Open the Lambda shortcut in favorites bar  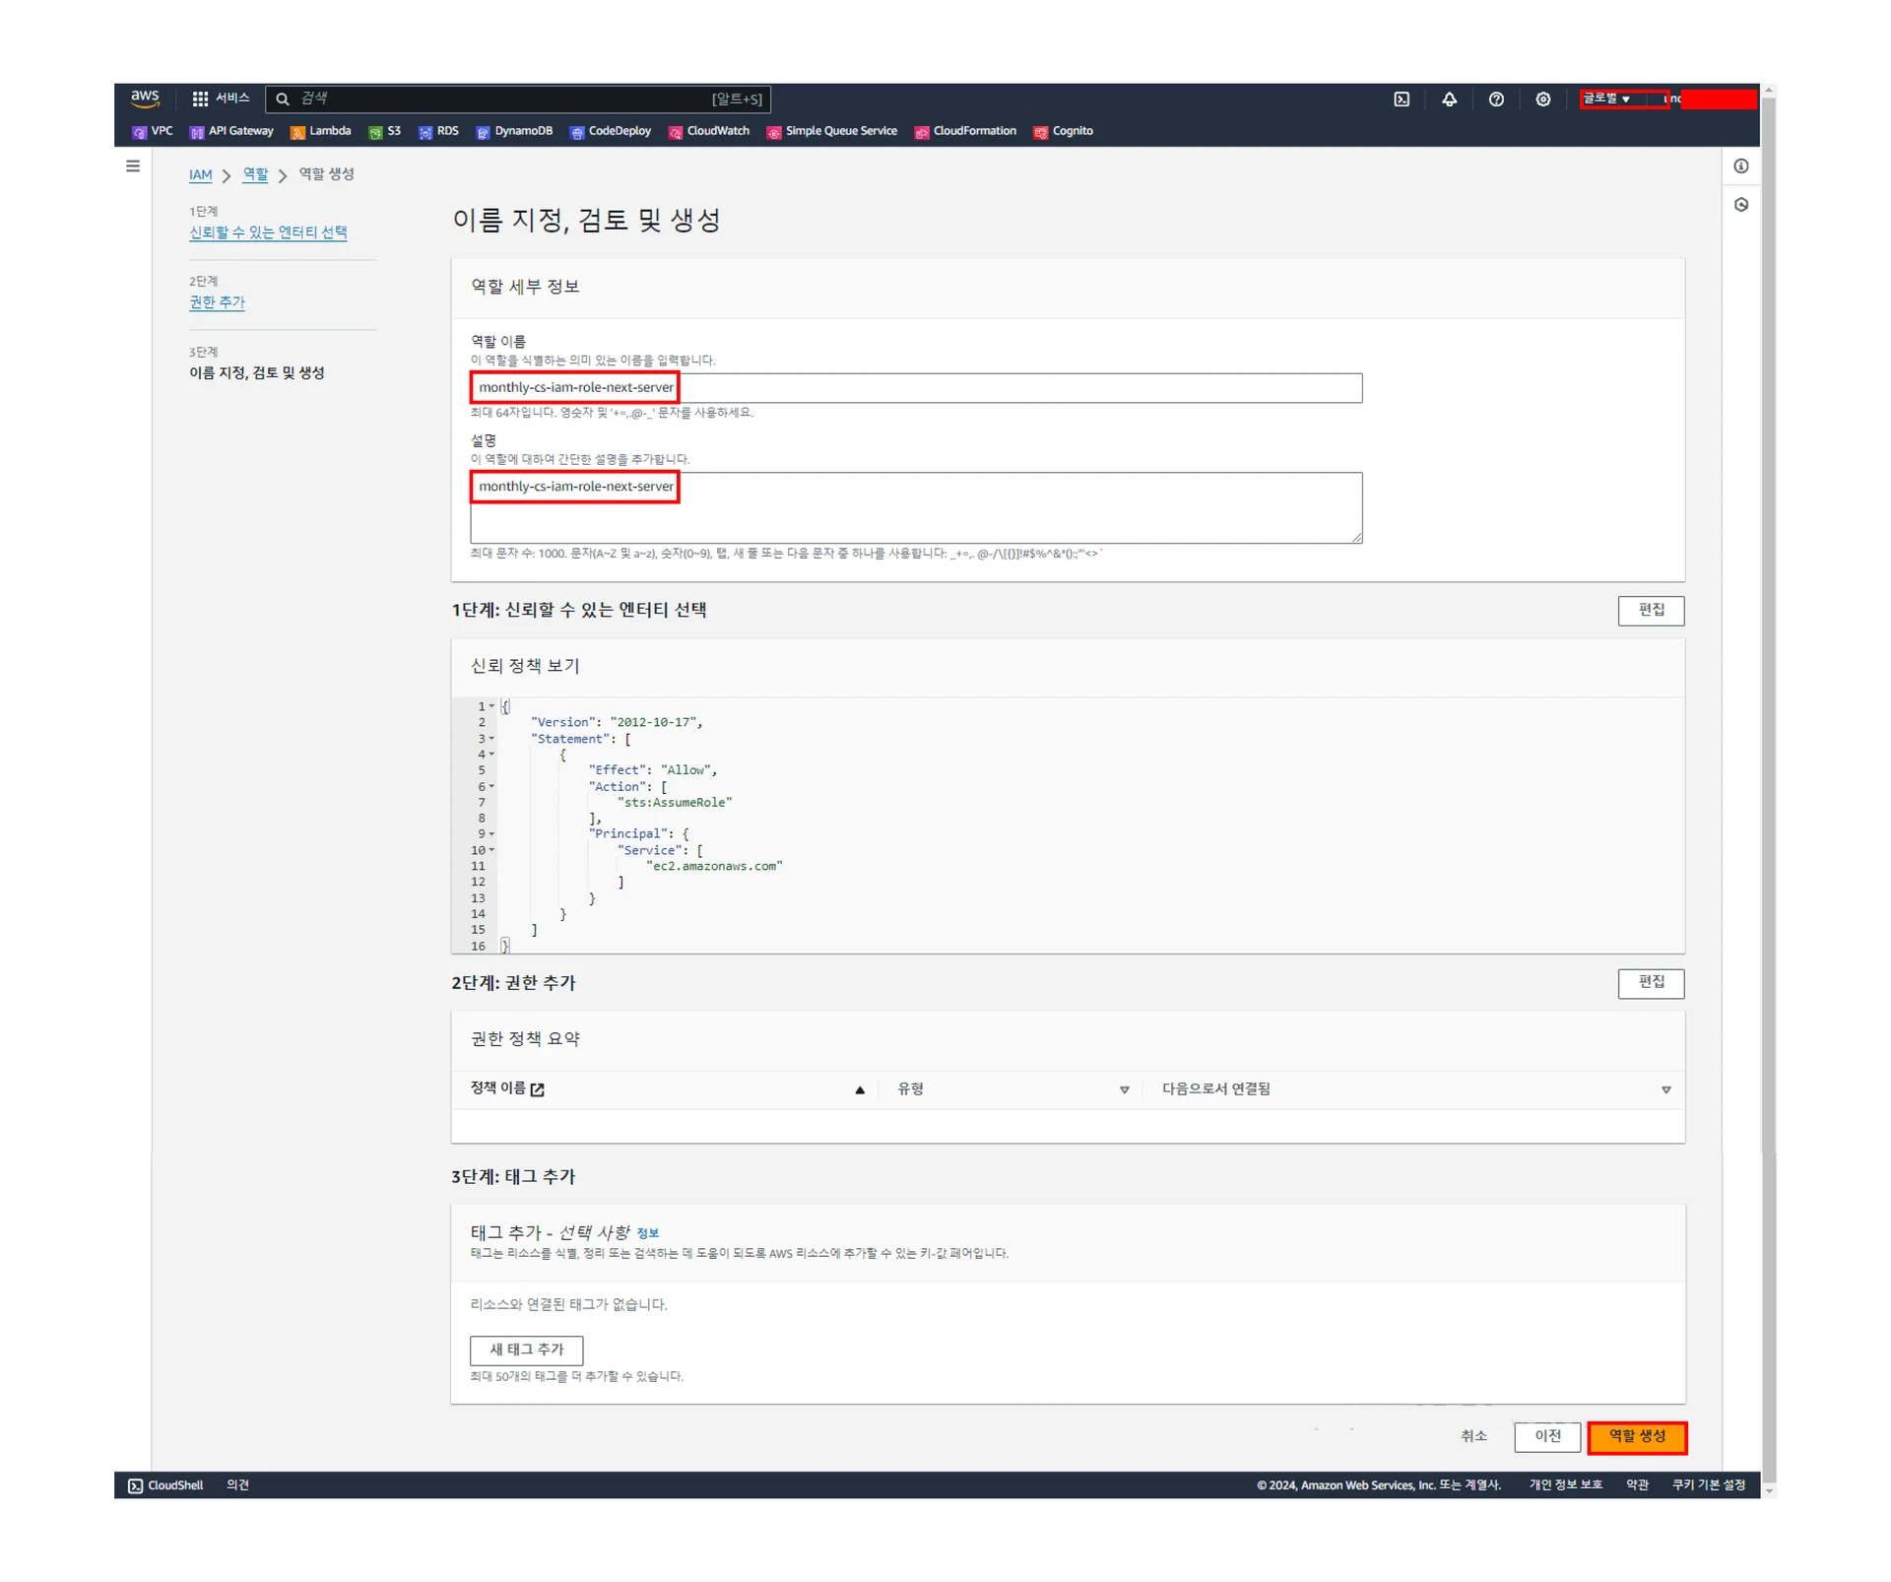[321, 131]
